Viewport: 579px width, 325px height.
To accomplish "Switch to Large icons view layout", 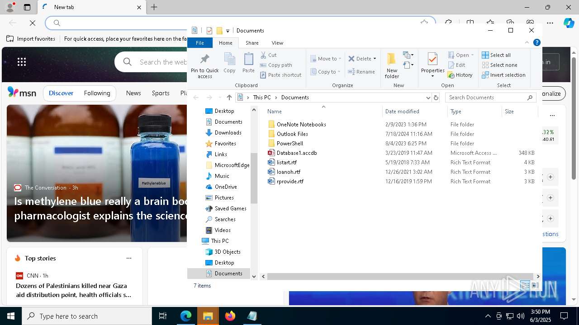I will click(x=535, y=285).
